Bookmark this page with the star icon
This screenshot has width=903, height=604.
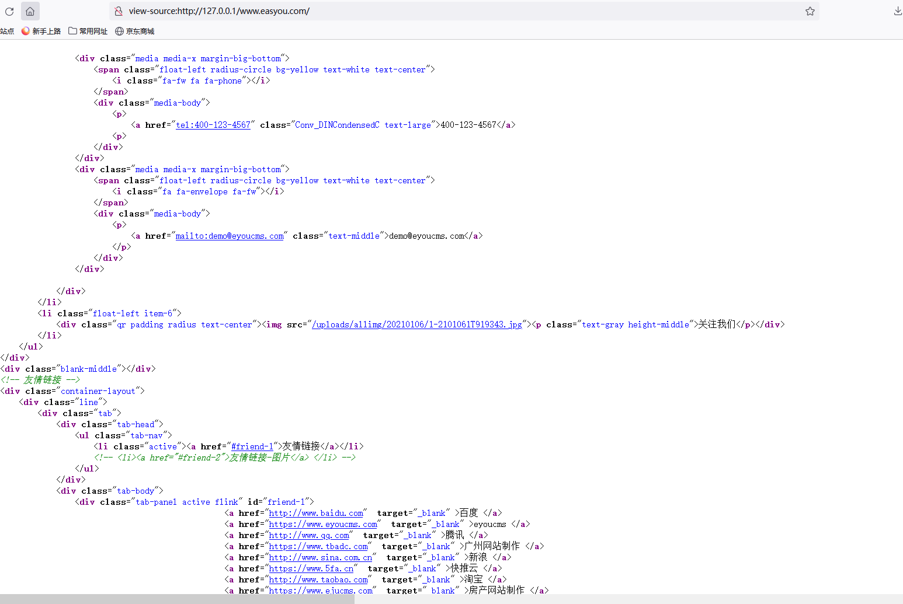coord(810,11)
